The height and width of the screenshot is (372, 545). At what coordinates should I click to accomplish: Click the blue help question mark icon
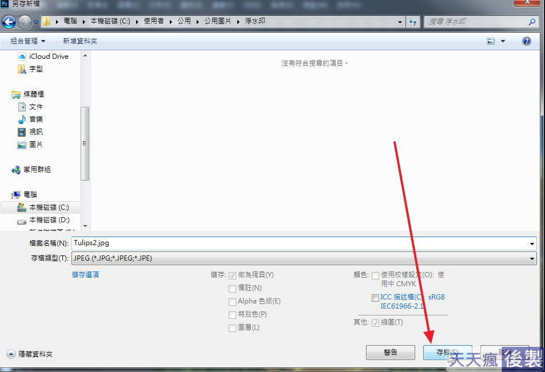coord(527,41)
